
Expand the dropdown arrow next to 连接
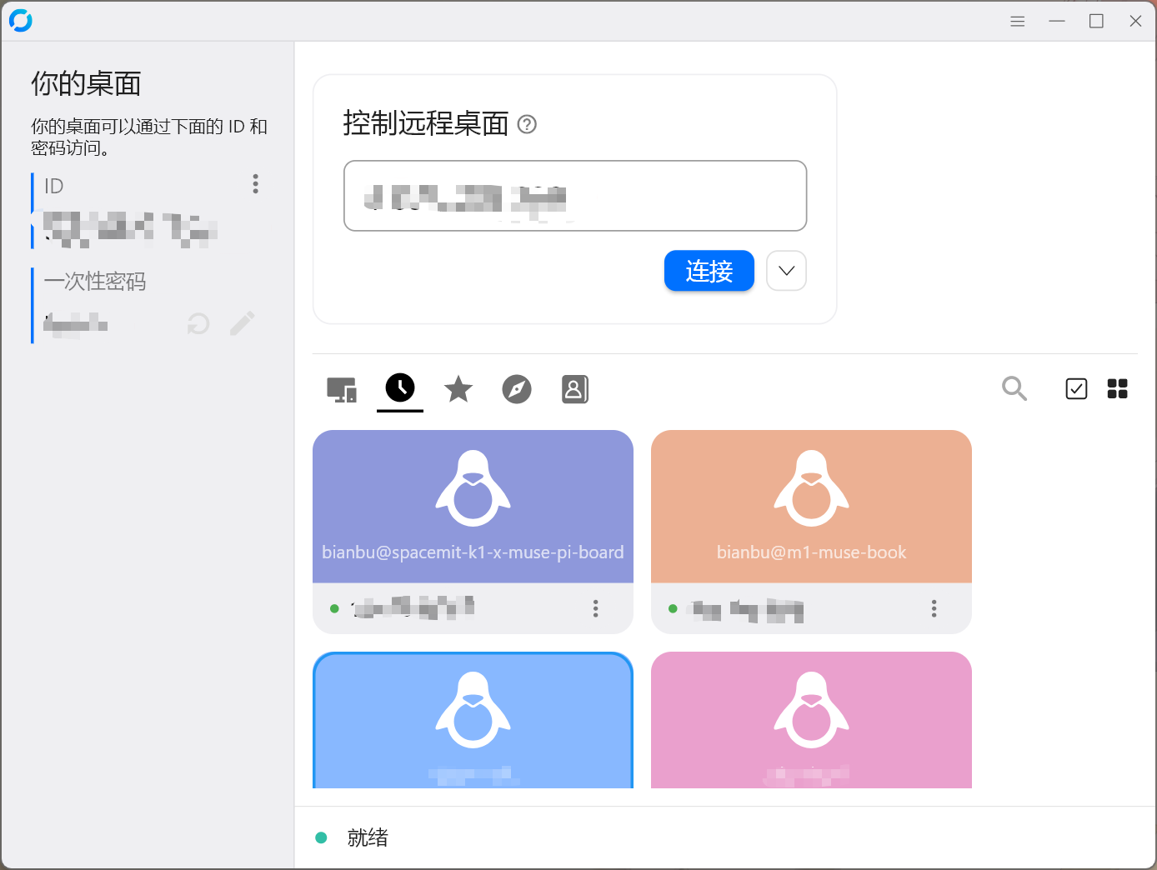(786, 271)
